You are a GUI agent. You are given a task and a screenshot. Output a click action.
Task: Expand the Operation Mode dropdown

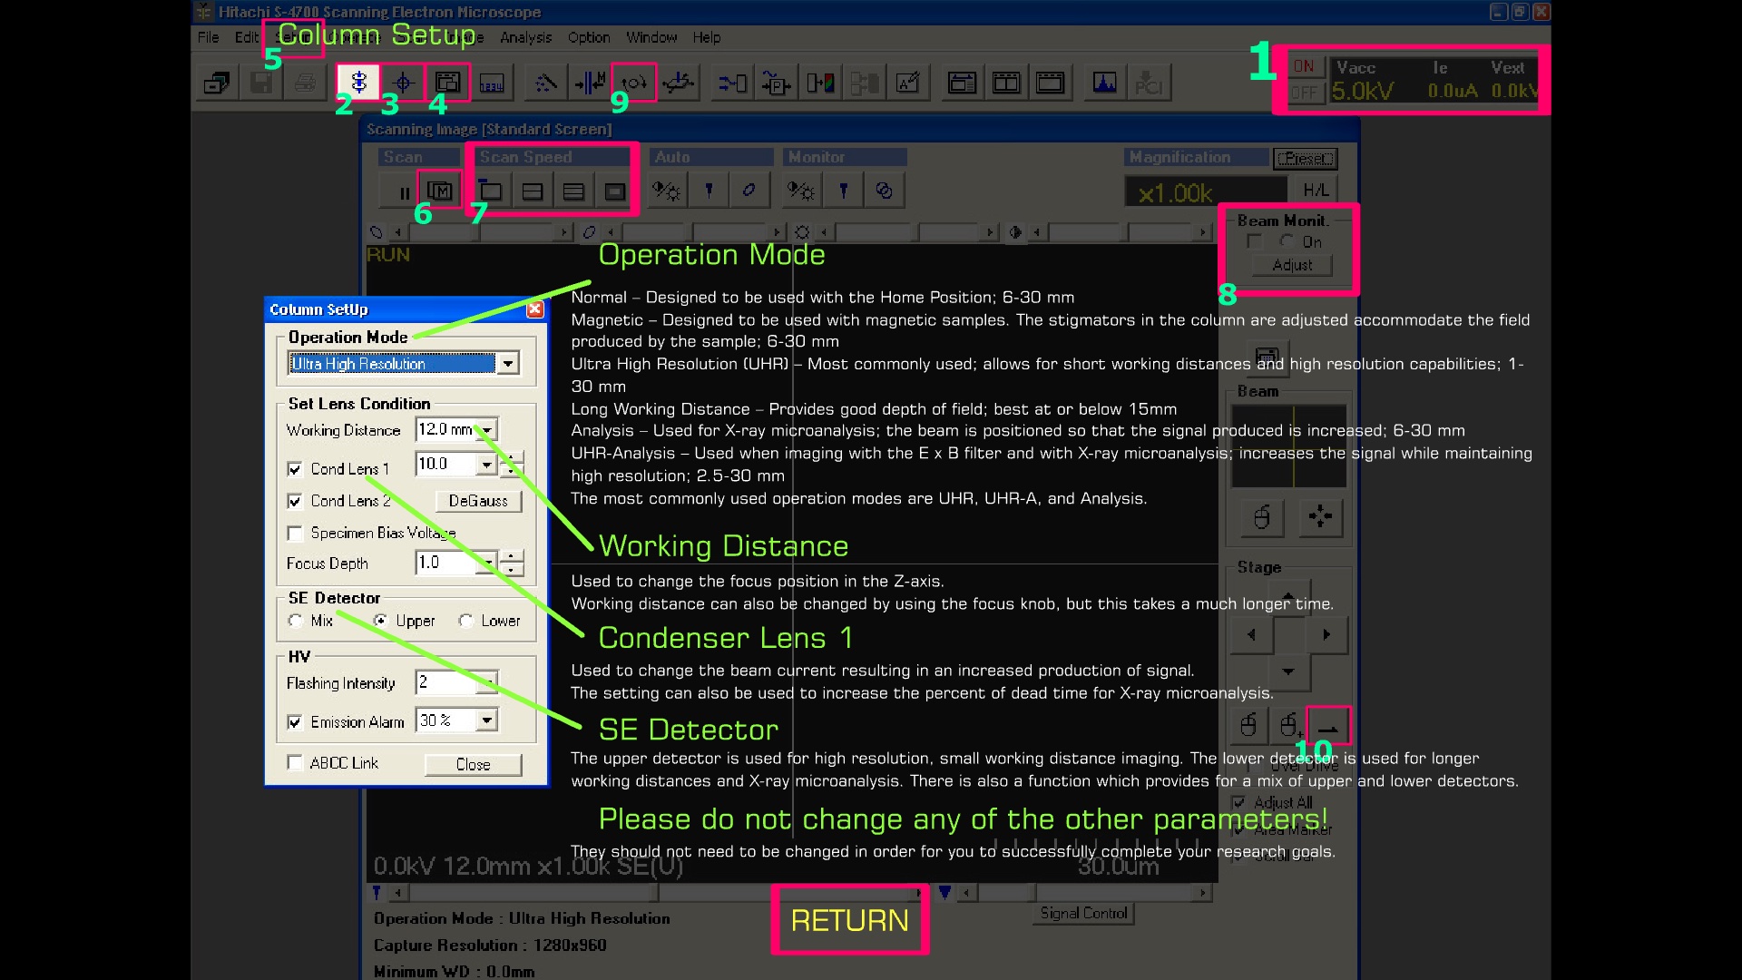[508, 364]
